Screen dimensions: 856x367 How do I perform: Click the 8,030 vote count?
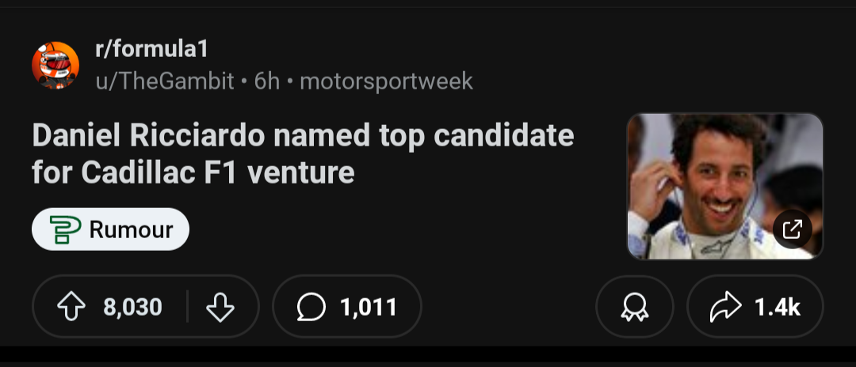pyautogui.click(x=132, y=307)
